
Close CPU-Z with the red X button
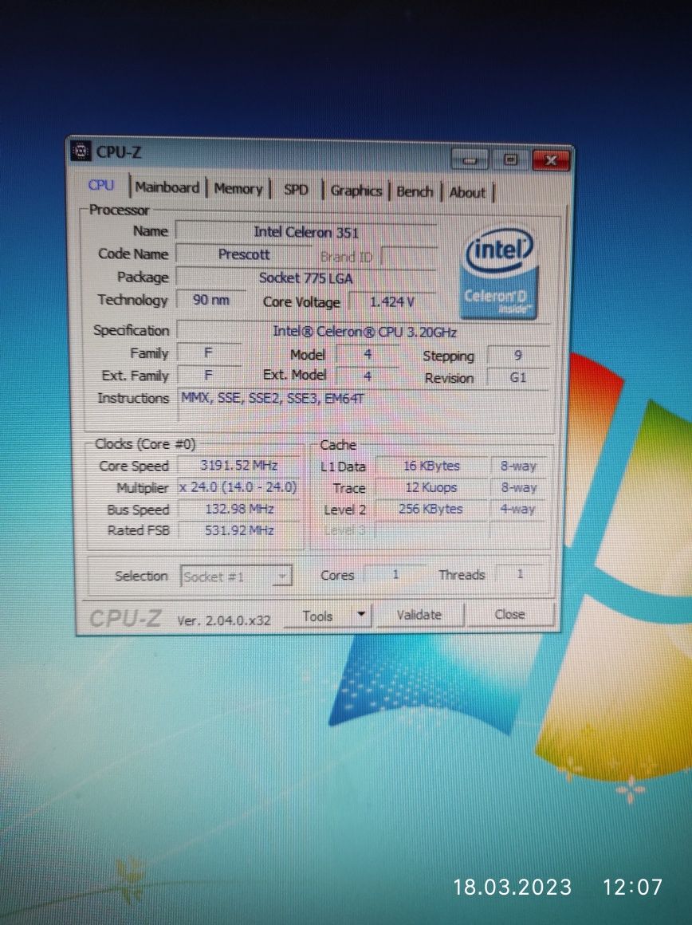[550, 159]
